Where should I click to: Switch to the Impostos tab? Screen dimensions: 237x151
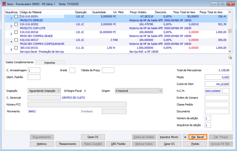49,63
